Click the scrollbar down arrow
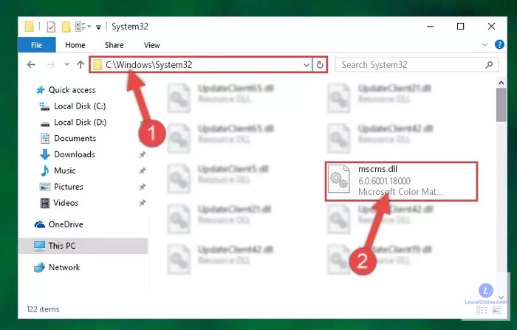Viewport: 517px width, 330px height. [x=501, y=298]
